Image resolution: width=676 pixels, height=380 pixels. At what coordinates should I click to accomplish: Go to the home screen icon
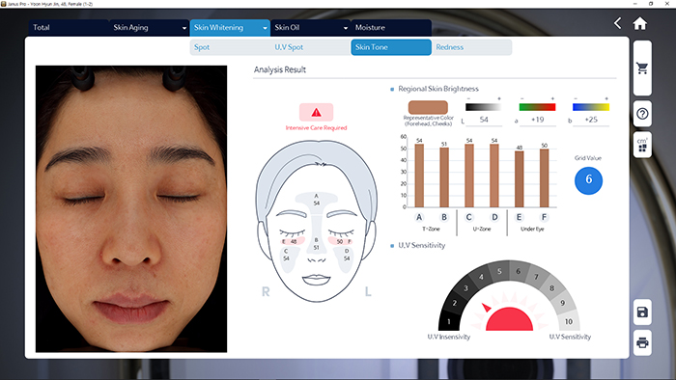click(639, 23)
